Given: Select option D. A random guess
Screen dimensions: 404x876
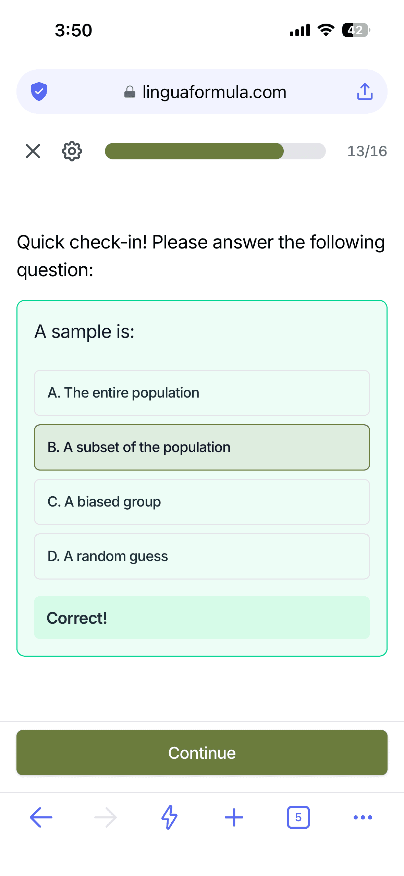Looking at the screenshot, I should pyautogui.click(x=202, y=556).
